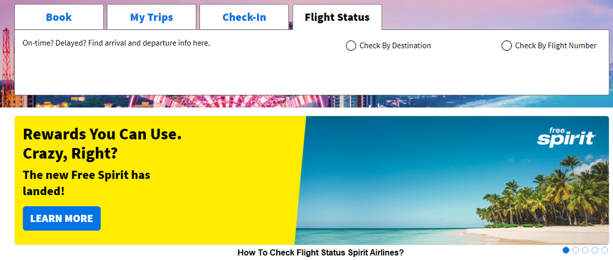This screenshot has height=260, width=613.
Task: Click the Check By Destination label text
Action: (395, 46)
